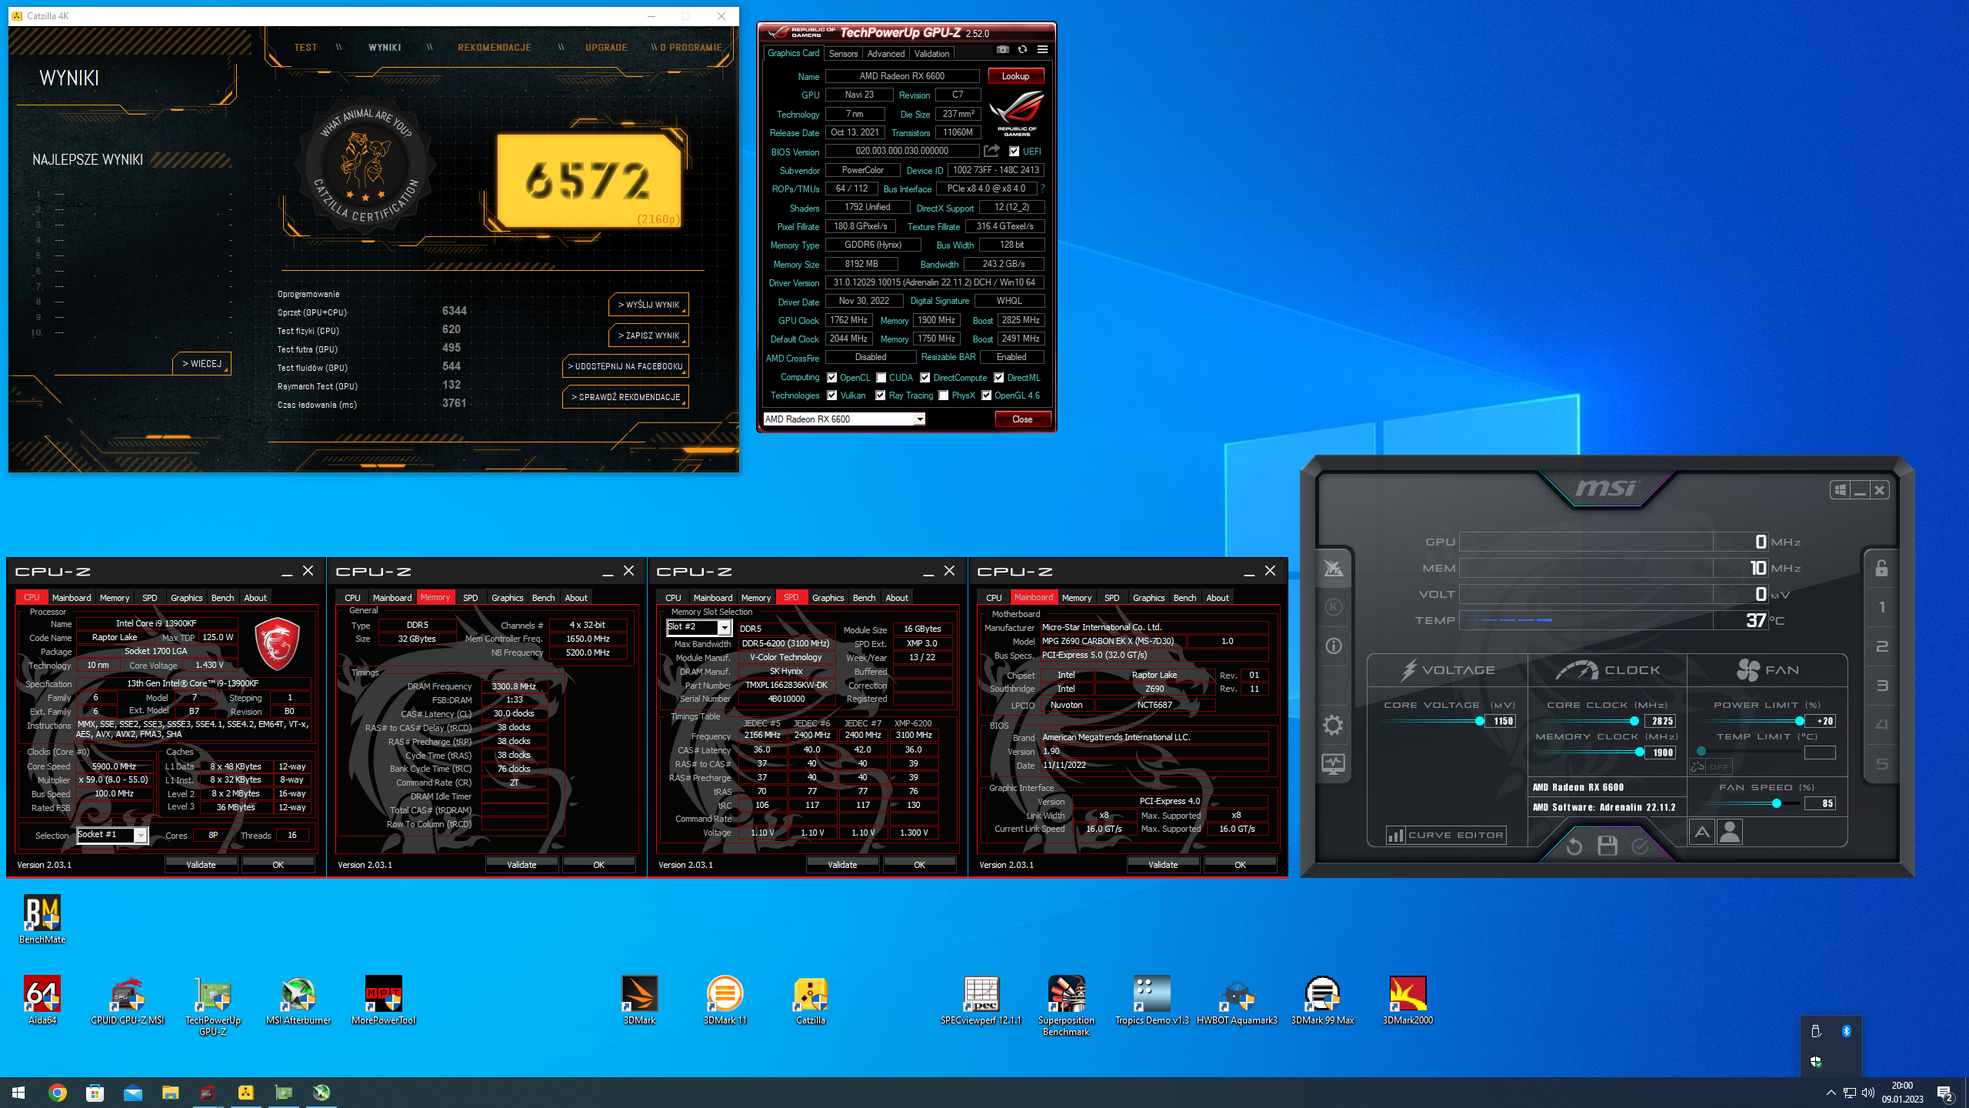Switch to Sensors tab in GPU-Z
Image resolution: width=1969 pixels, height=1108 pixels.
pyautogui.click(x=843, y=54)
